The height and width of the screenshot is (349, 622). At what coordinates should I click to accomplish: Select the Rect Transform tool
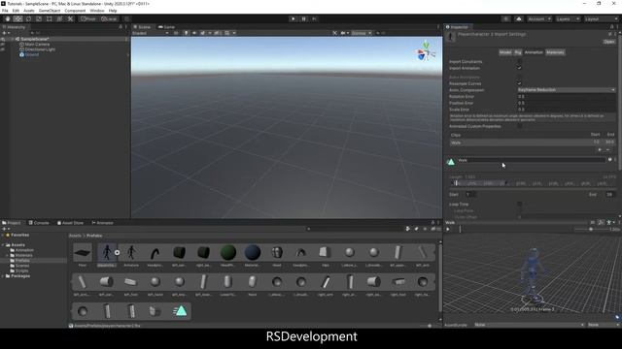pyautogui.click(x=50, y=19)
